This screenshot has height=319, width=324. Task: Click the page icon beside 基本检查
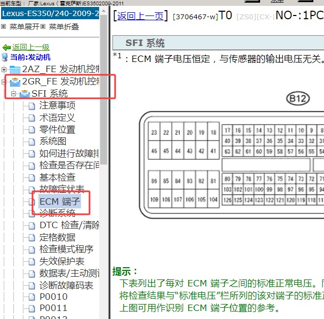31,178
